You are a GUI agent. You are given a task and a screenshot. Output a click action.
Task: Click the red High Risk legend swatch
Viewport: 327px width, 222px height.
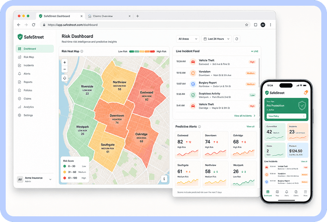(x=153, y=51)
